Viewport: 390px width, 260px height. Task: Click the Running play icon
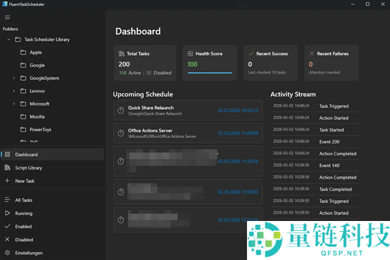point(7,213)
